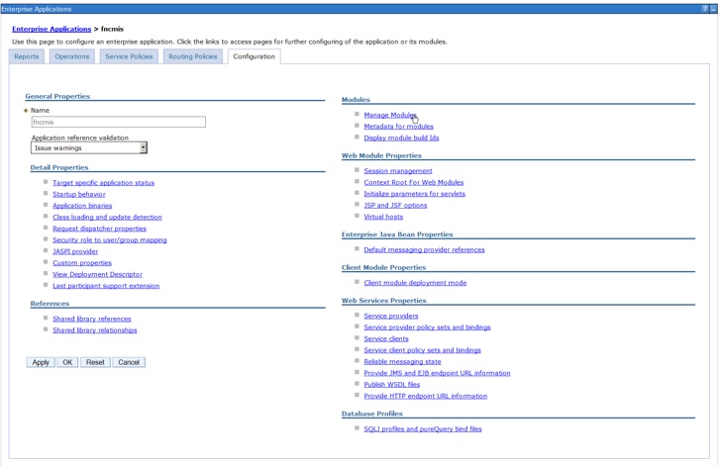The width and height of the screenshot is (720, 466).
Task: Open Shared library references link
Action: [x=92, y=319]
